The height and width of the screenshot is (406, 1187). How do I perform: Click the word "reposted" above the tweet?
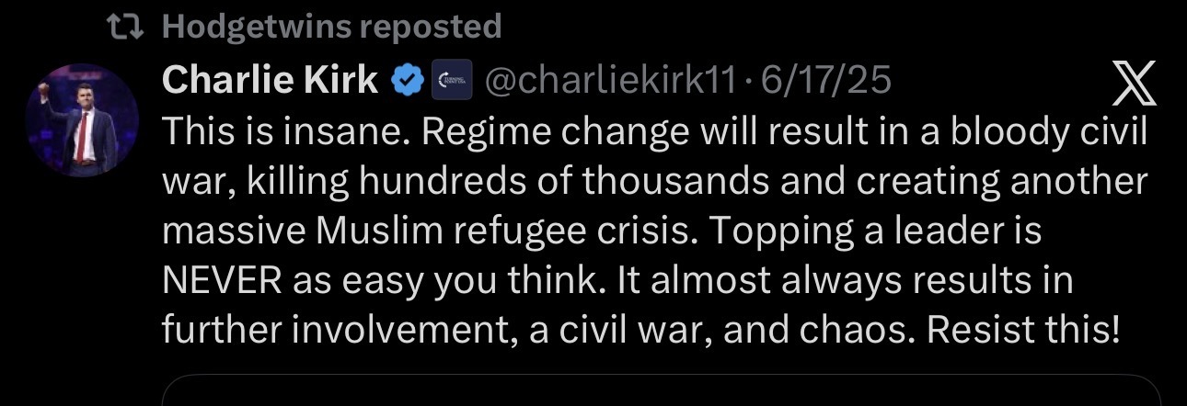coord(430,27)
